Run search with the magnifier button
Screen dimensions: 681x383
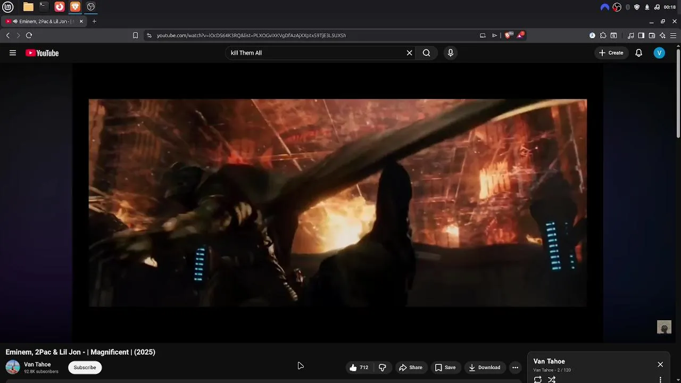tap(427, 53)
